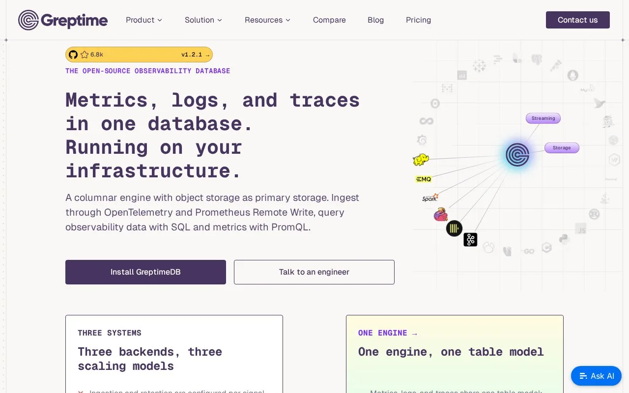Click the 6.8k star count text

[97, 55]
